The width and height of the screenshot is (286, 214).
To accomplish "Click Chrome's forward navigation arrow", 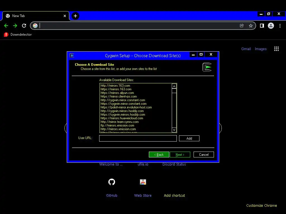I will coord(15,26).
